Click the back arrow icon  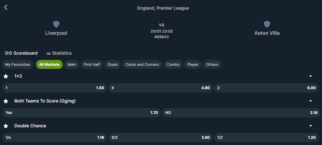coord(6,7)
